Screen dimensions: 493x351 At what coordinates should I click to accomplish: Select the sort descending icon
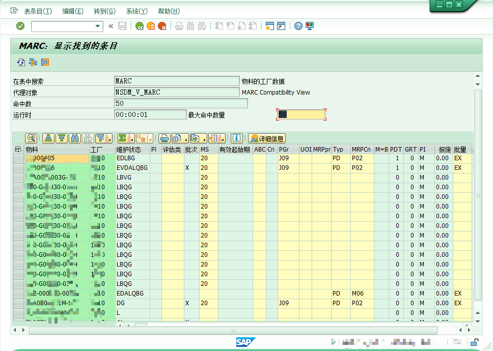[60, 138]
